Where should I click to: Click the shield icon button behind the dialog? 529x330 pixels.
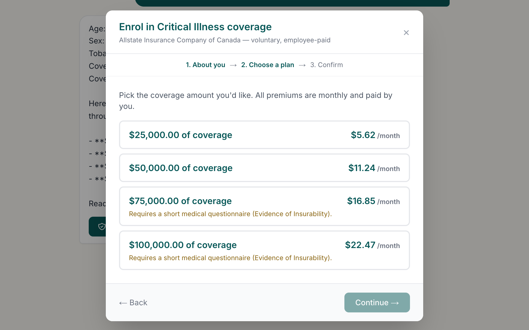tap(98, 227)
